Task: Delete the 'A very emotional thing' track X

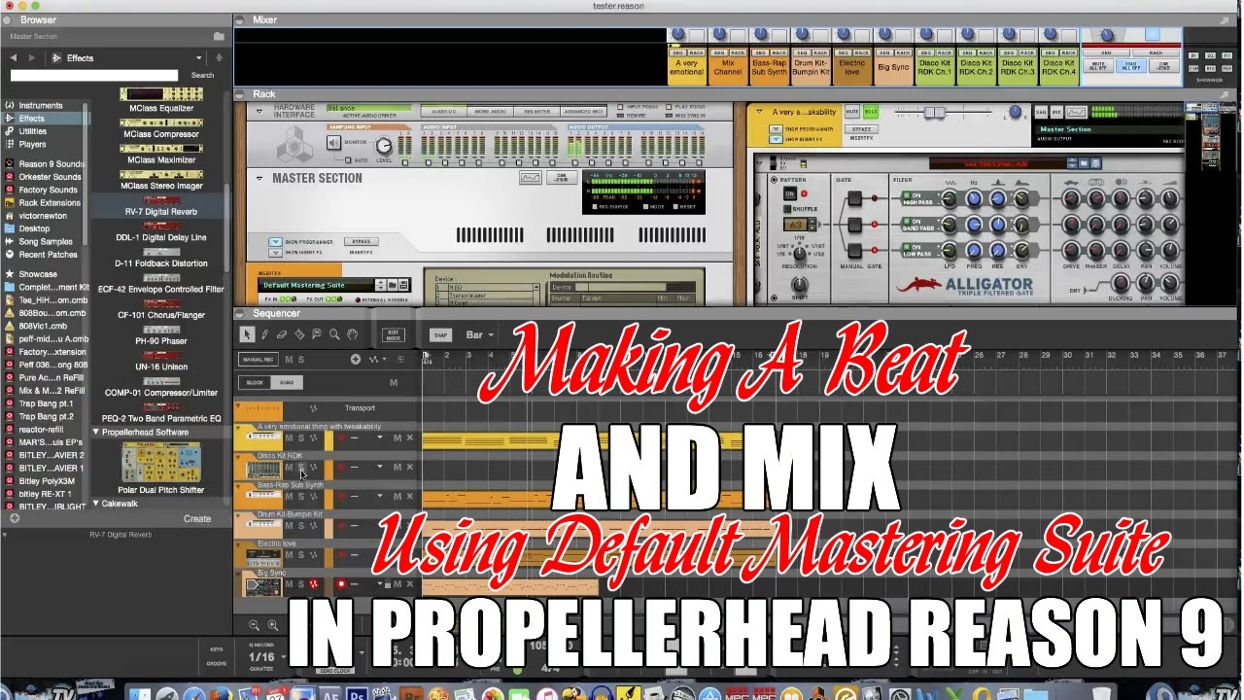Action: coord(409,438)
